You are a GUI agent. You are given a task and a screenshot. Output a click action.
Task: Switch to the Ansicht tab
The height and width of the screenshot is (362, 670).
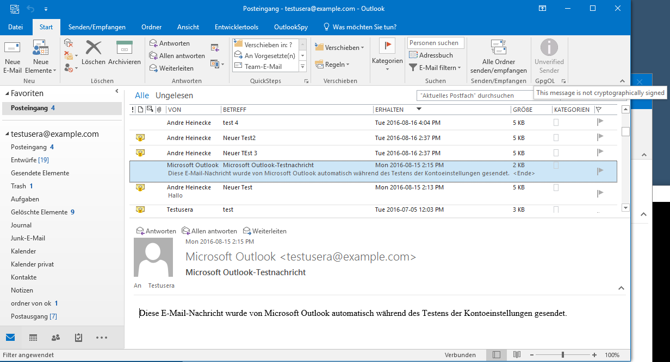point(188,27)
